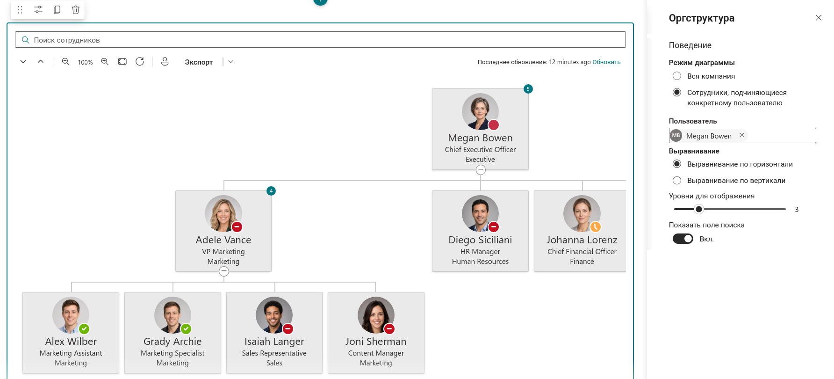Click the 5 reports badge on Megan Bowen
The image size is (834, 379).
528,89
